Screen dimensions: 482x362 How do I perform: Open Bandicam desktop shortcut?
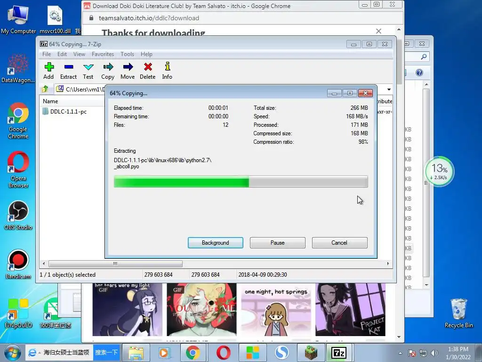click(x=18, y=264)
